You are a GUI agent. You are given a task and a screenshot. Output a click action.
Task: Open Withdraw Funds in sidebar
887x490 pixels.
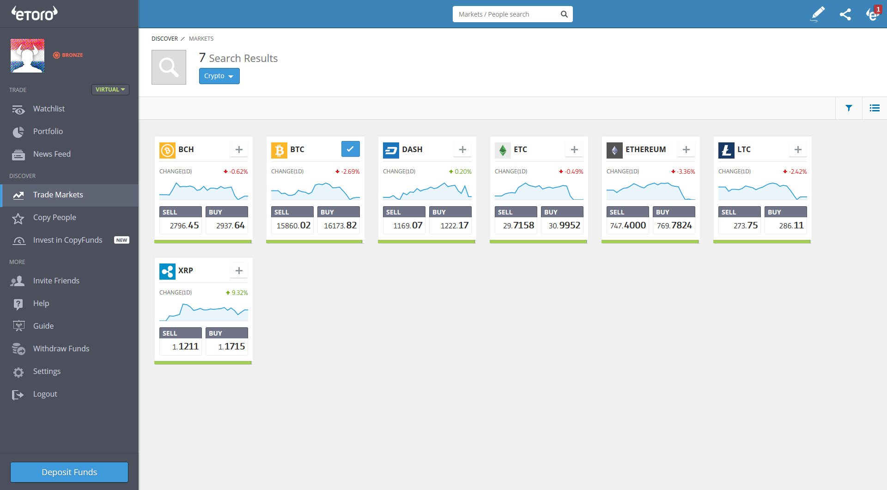(69, 349)
